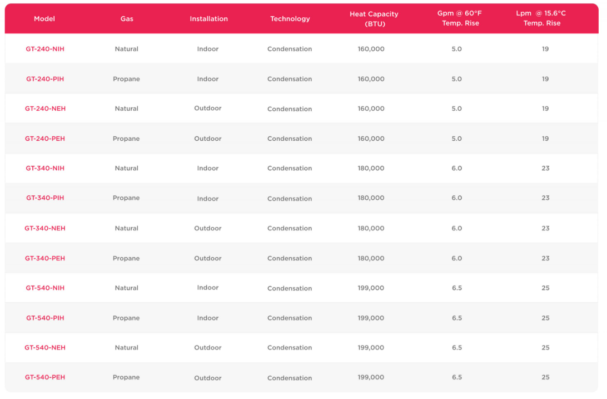Click the Model column header
Viewport: 607px width, 399px height.
coord(44,19)
